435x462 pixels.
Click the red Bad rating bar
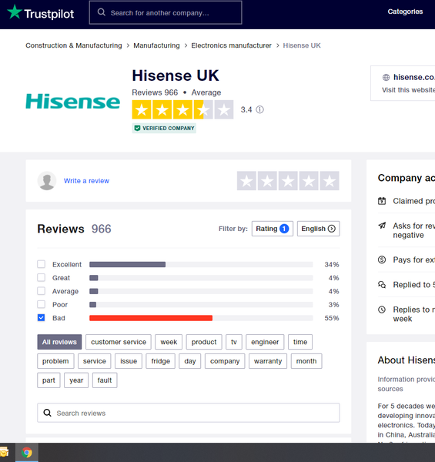pyautogui.click(x=151, y=318)
